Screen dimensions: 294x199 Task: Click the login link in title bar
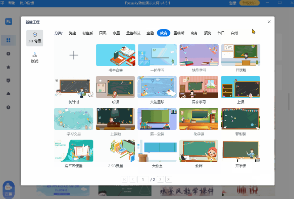233,3
